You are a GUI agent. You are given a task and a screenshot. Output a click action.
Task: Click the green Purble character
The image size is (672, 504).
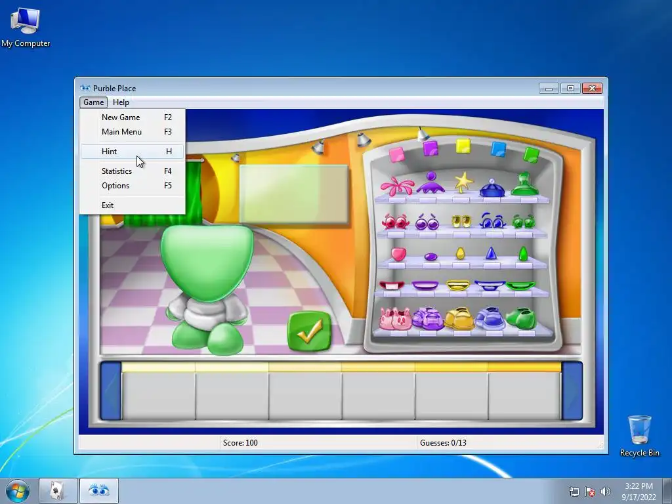pos(207,289)
